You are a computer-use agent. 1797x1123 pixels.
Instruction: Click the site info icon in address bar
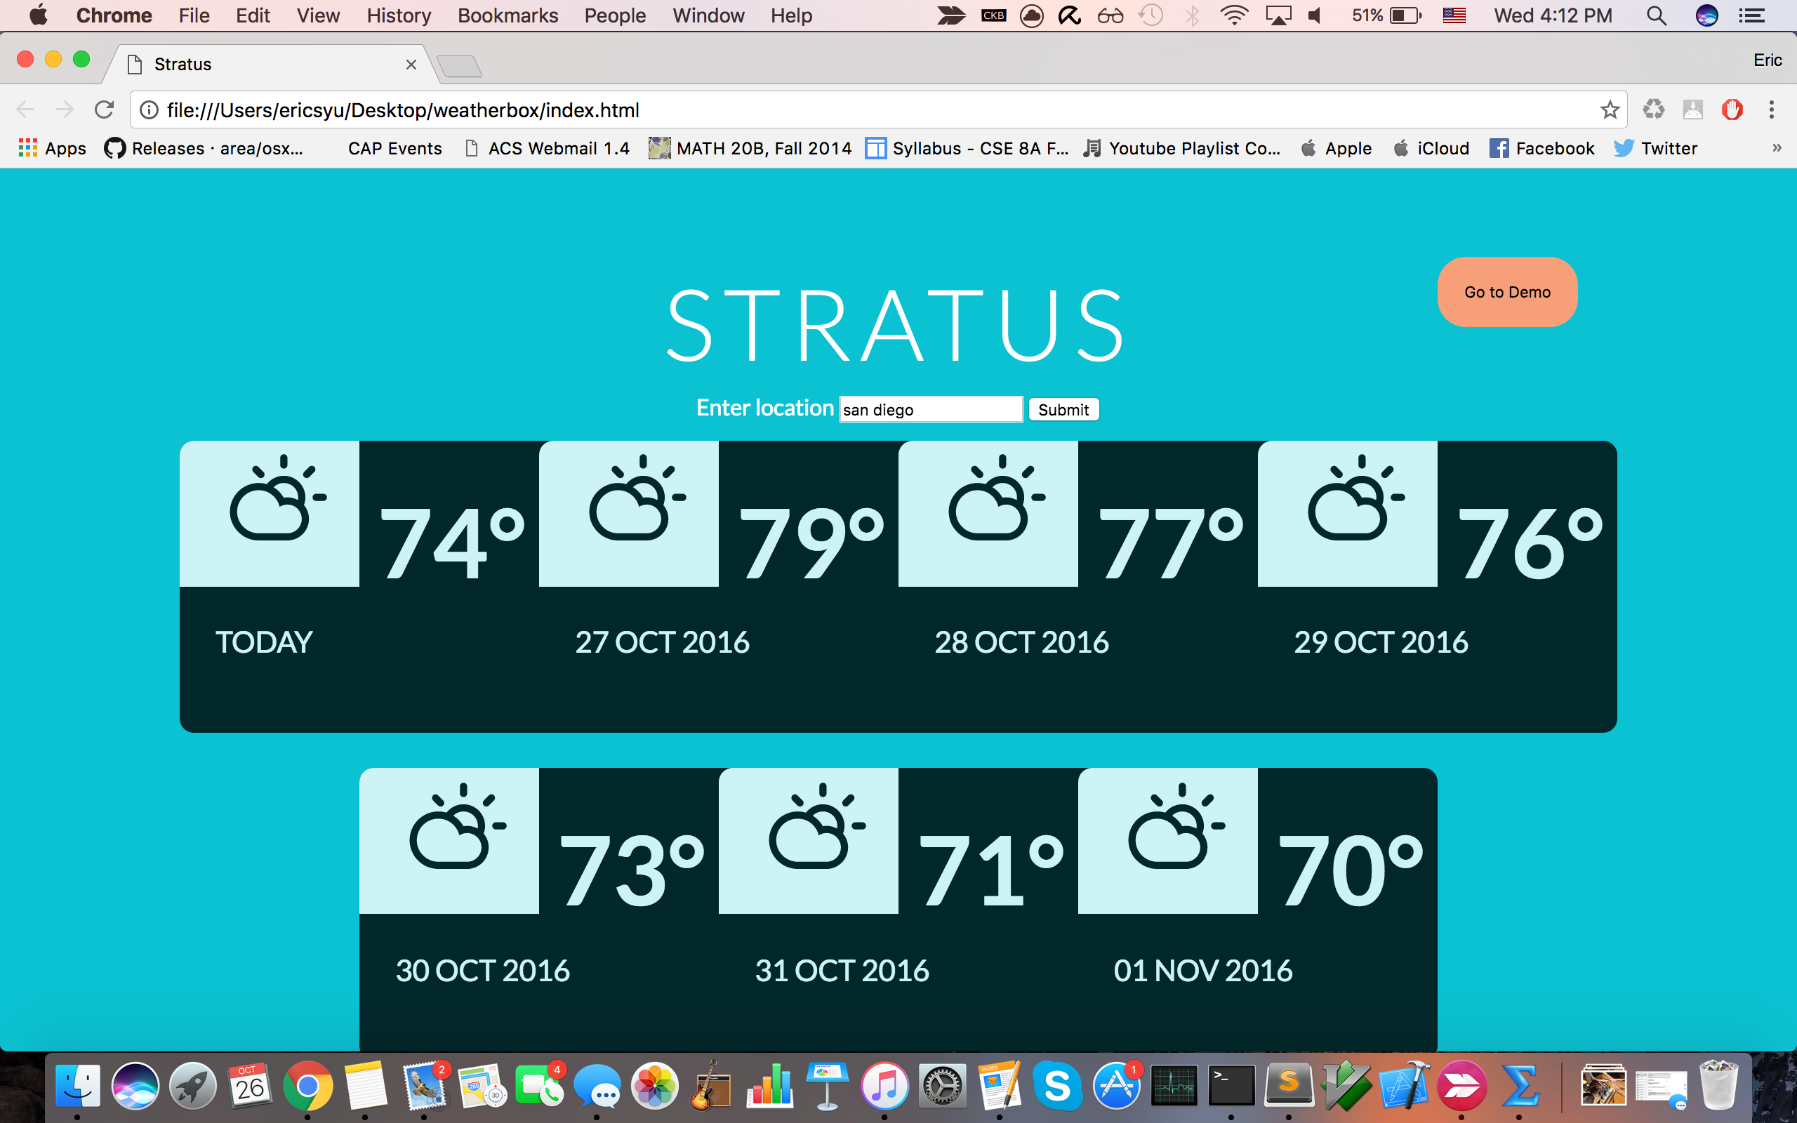tap(150, 110)
